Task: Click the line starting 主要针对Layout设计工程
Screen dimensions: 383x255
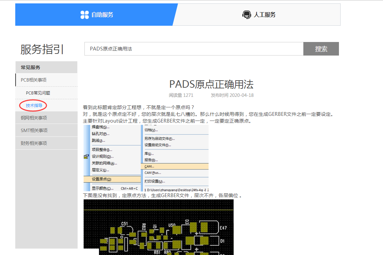Action: point(167,121)
